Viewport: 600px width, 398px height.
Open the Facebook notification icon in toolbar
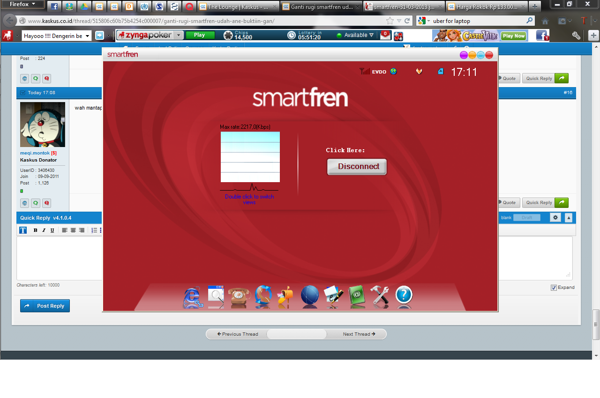click(542, 36)
